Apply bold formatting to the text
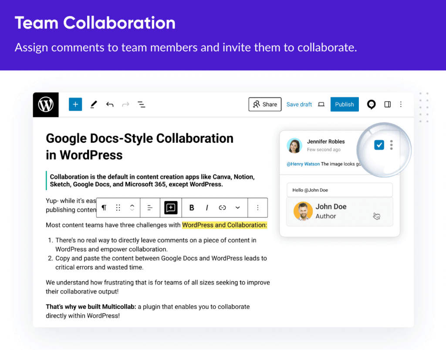This screenshot has width=446, height=350. 191,208
